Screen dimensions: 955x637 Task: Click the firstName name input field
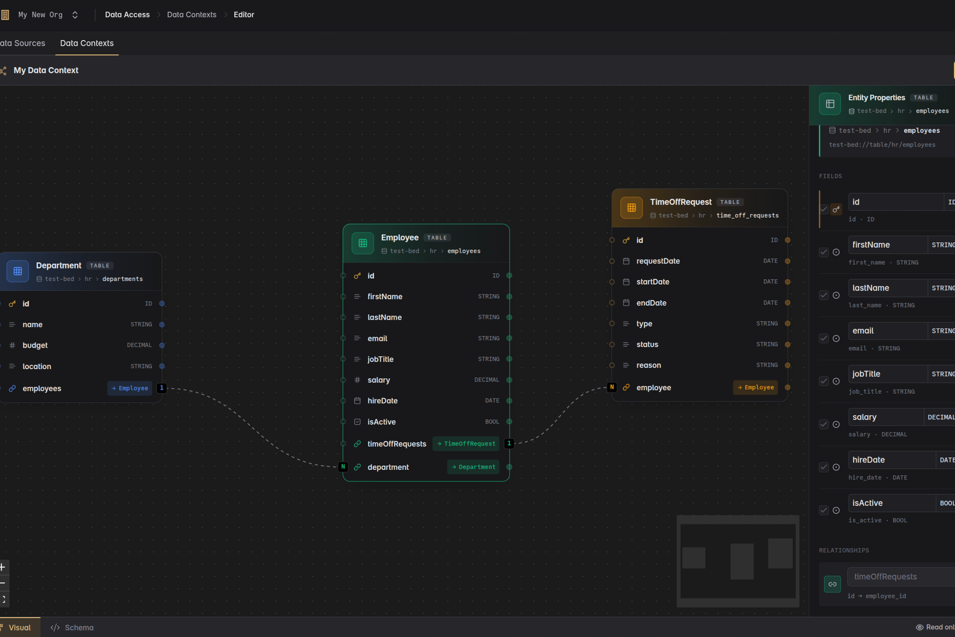[887, 245]
